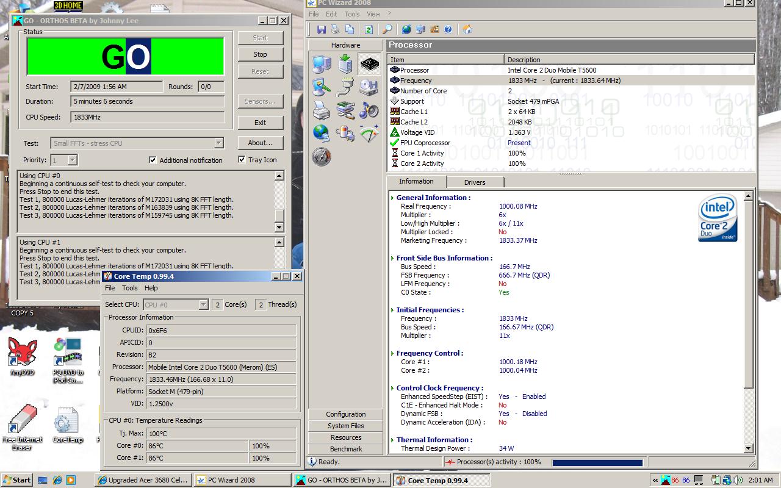Open the Resources section in PC Wizard
Screen dimensions: 781x488
[x=346, y=437]
